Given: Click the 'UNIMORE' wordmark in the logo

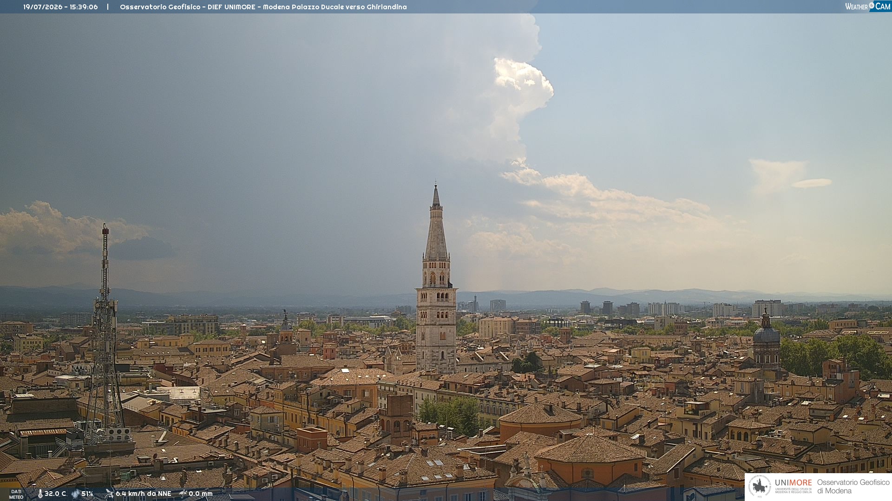Looking at the screenshot, I should tap(793, 483).
